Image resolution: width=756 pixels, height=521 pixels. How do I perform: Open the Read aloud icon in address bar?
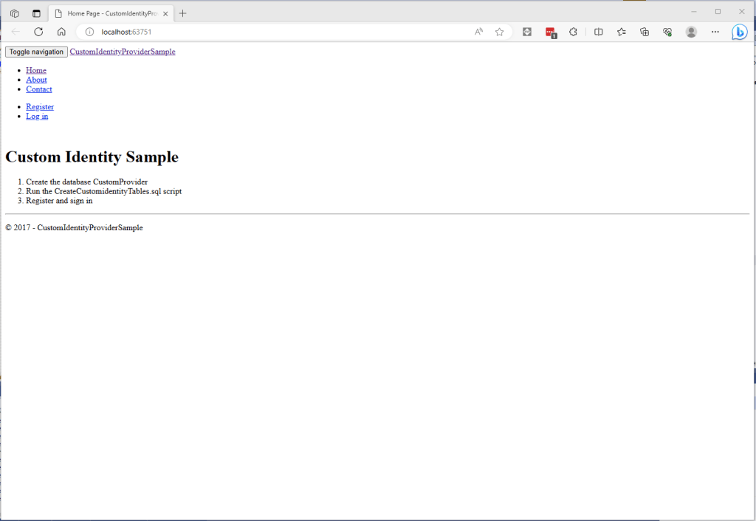pyautogui.click(x=478, y=32)
